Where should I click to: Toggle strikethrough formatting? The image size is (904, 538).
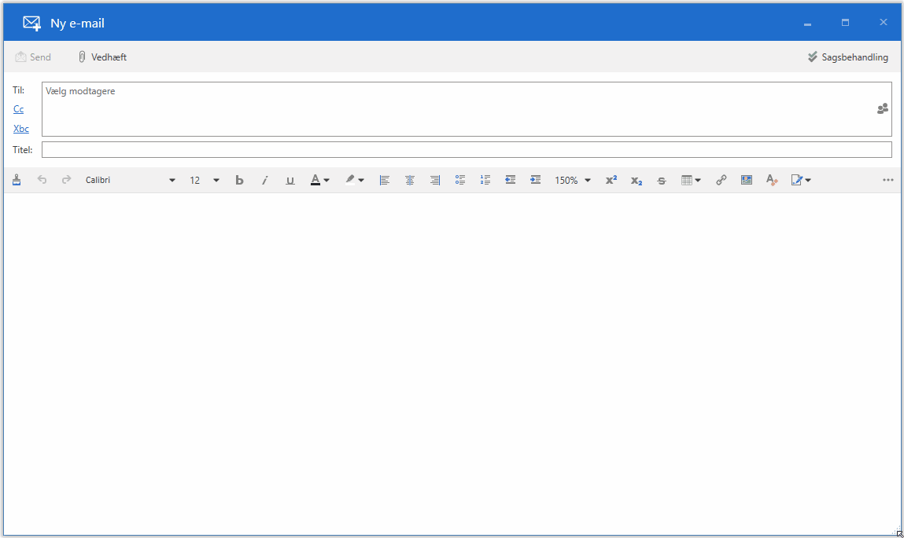click(x=661, y=180)
